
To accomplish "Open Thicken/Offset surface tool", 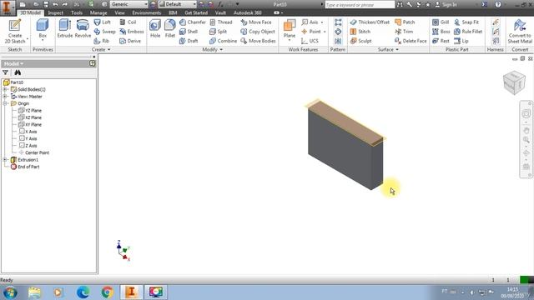I will [370, 22].
